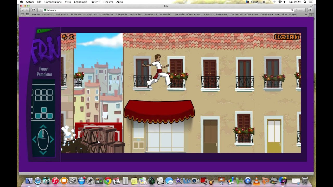Click the friv.com address field
Image resolution: width=333 pixels, height=187 pixels.
coord(166,10)
